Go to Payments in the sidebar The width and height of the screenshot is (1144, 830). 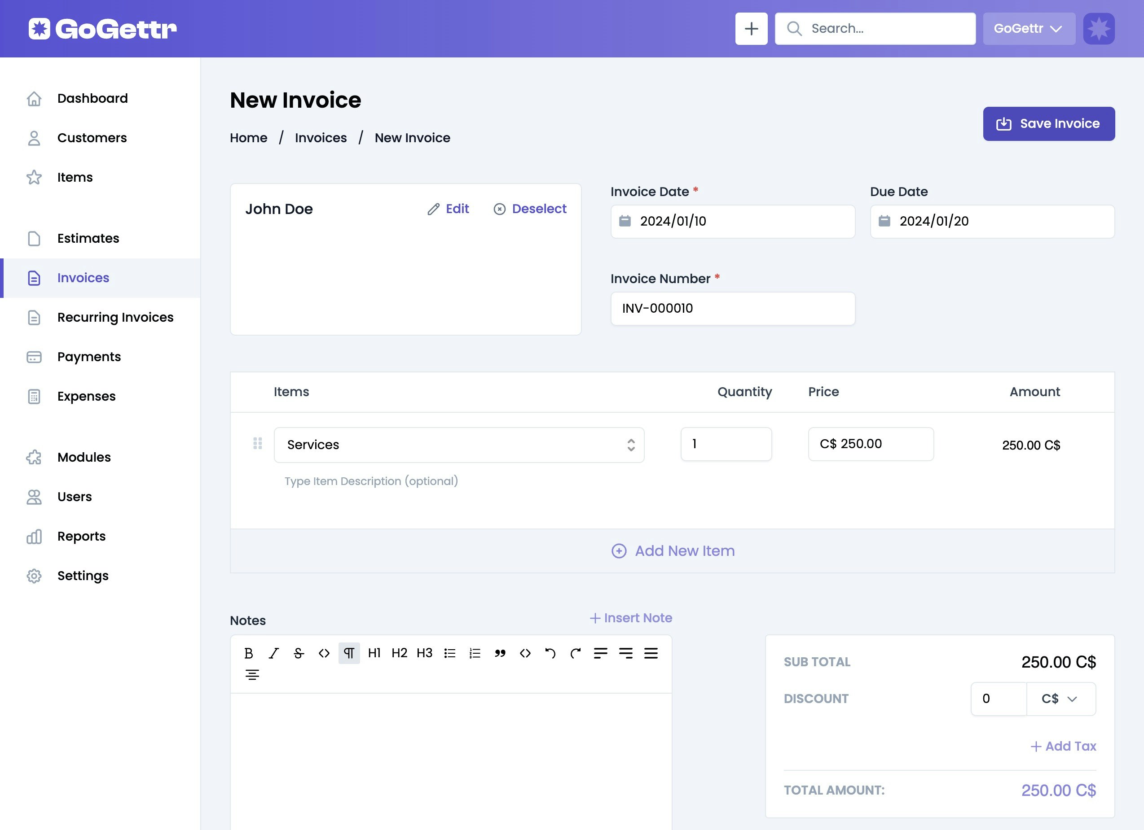coord(89,357)
